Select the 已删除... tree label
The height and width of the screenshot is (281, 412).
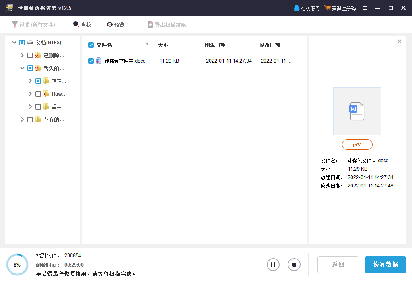pyautogui.click(x=54, y=55)
